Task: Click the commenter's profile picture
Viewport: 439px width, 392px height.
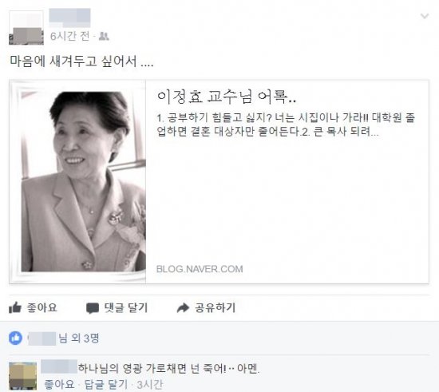Action: (x=22, y=376)
